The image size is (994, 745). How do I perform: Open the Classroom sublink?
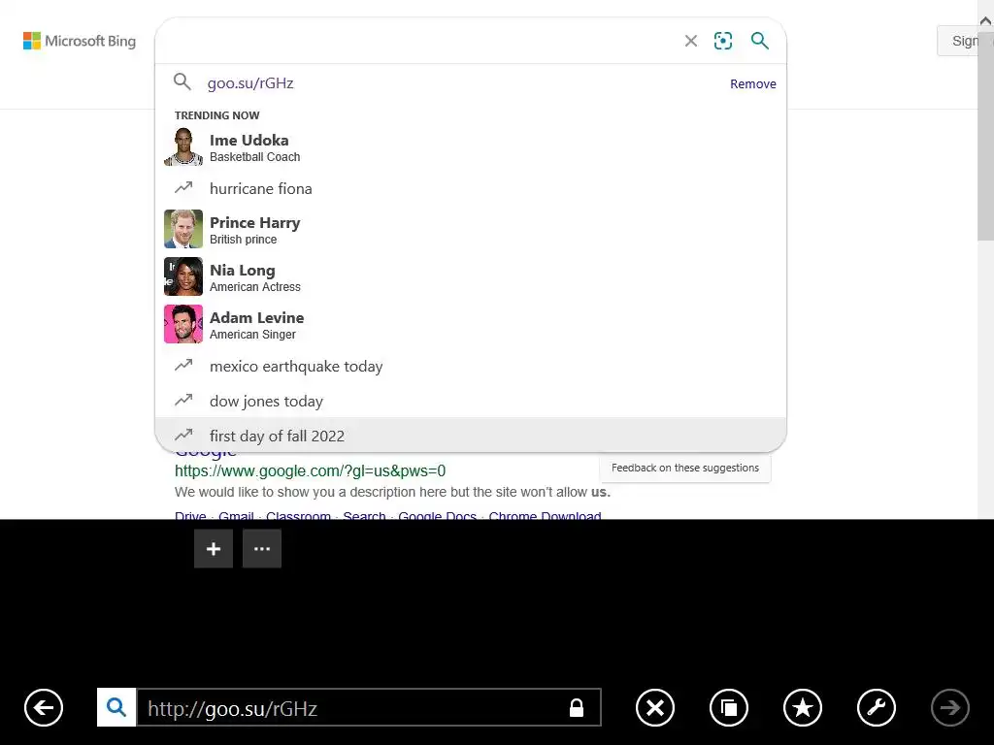click(299, 514)
